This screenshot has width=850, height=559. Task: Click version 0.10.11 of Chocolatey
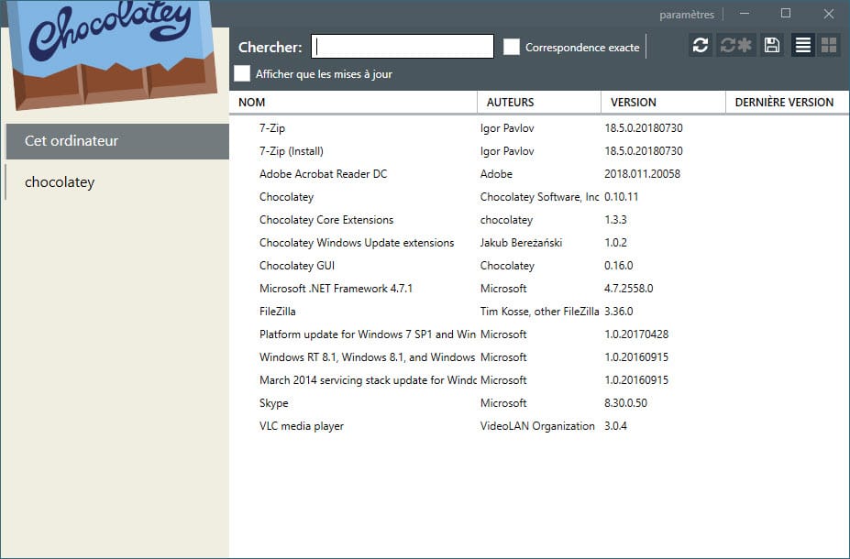(622, 197)
